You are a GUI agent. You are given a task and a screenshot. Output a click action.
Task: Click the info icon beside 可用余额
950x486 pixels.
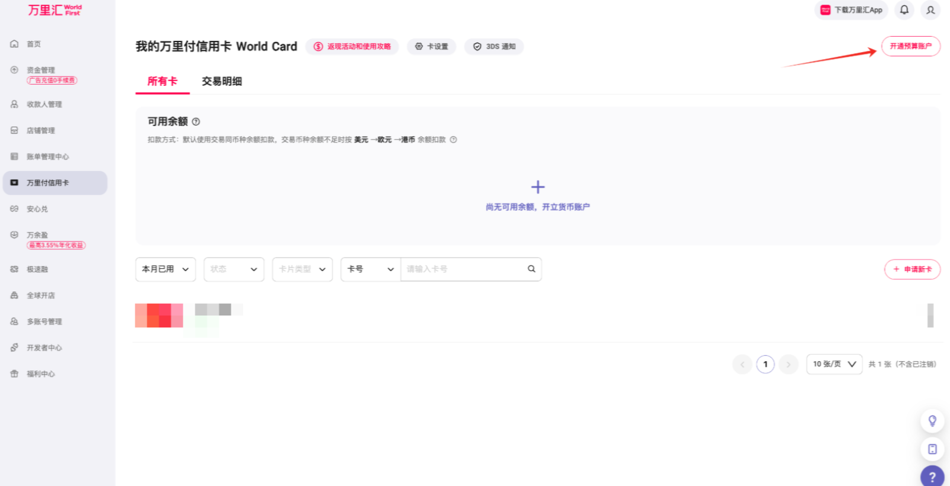click(196, 122)
